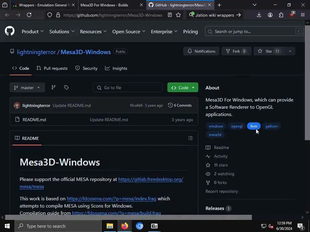Screen dimensions: 310x232
Task: Click Report repository link
Action: [222, 191]
